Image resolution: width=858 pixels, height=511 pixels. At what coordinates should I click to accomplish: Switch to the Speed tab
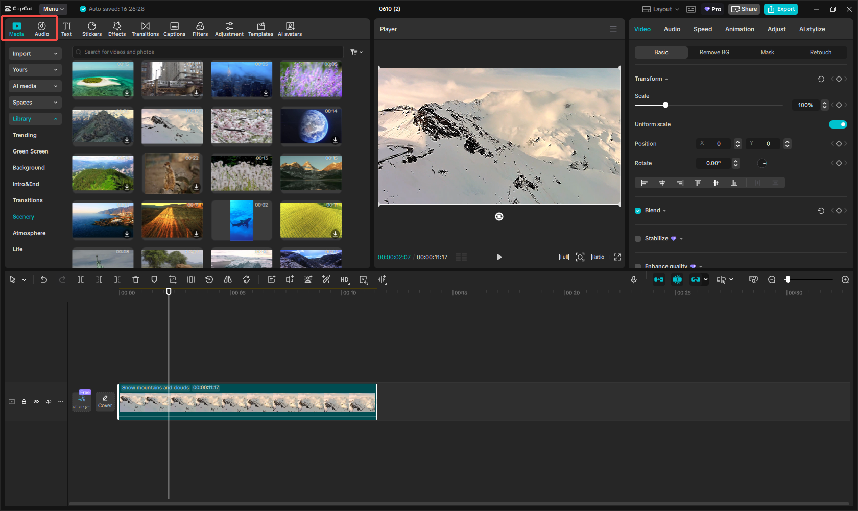pos(702,29)
